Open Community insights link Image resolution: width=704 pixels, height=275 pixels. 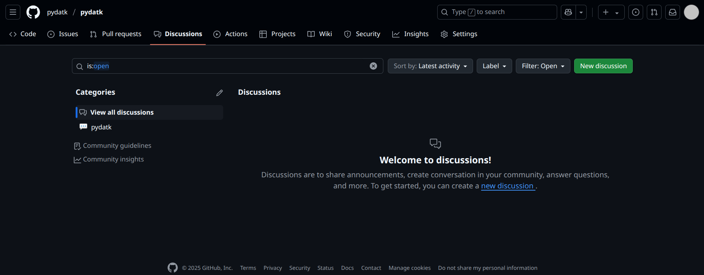point(109,160)
